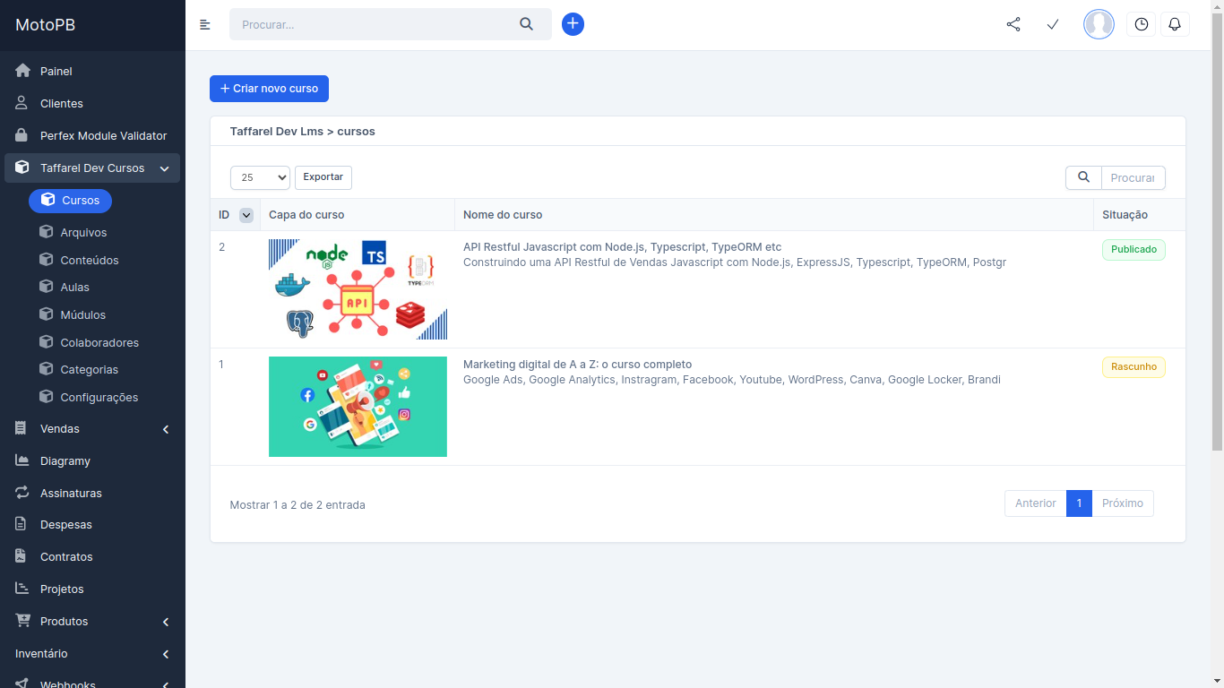
Task: Open Perfex Module Validator via lock icon
Action: [x=20, y=135]
